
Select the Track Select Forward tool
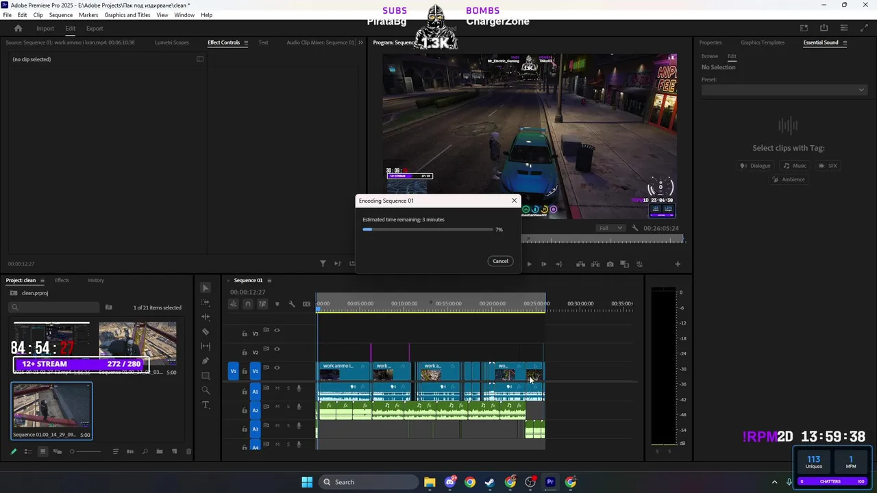tap(206, 303)
